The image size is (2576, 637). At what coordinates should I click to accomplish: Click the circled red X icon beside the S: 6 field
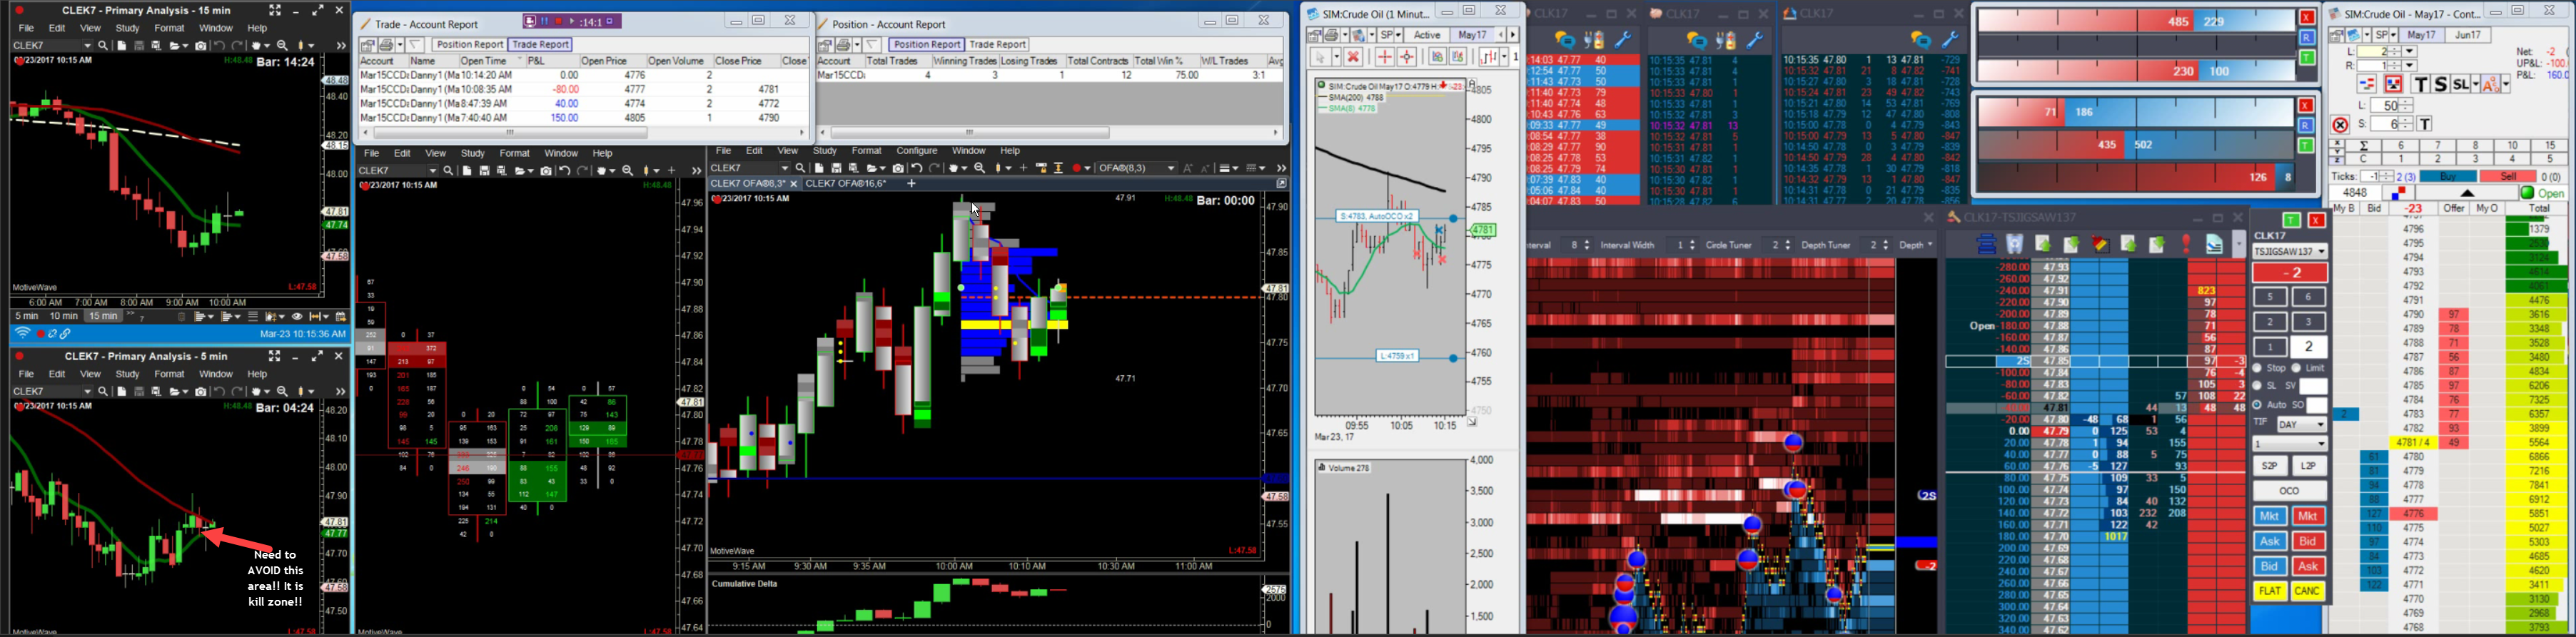(x=2340, y=125)
